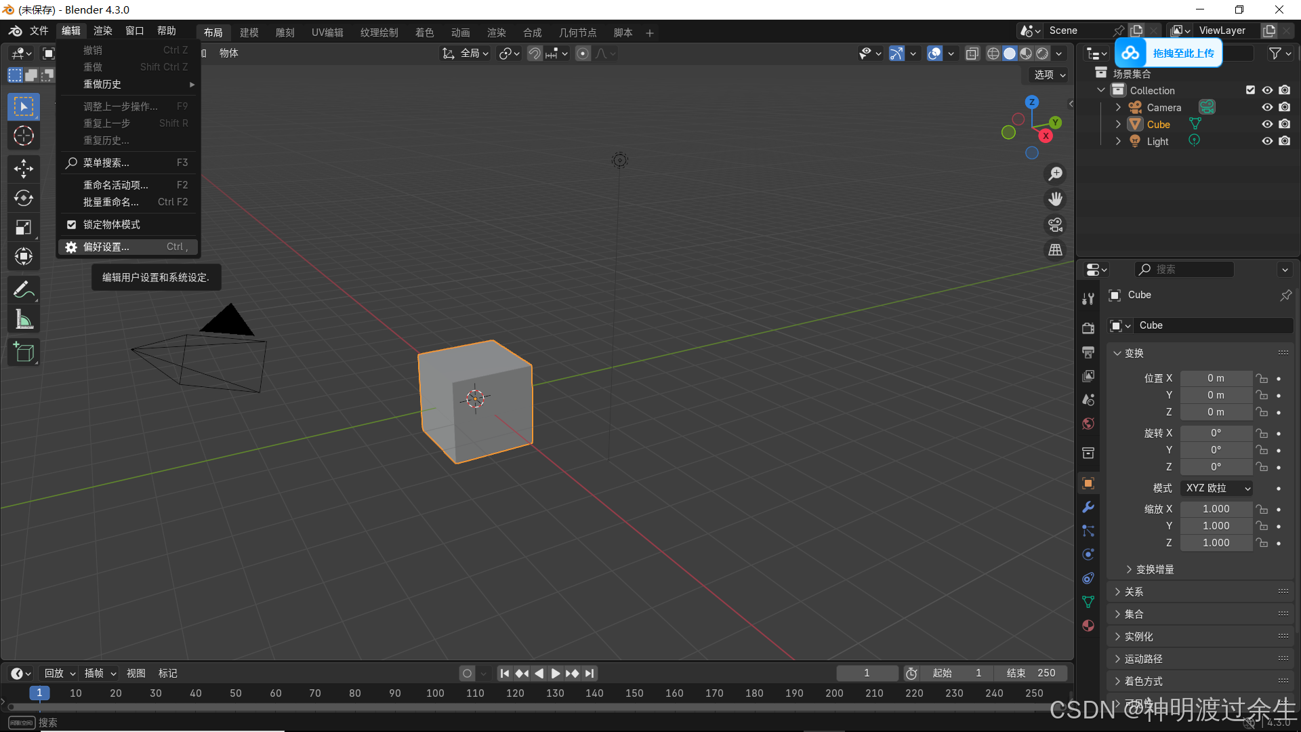Switch to the UV Editing workspace tab
1301x732 pixels.
(x=327, y=33)
